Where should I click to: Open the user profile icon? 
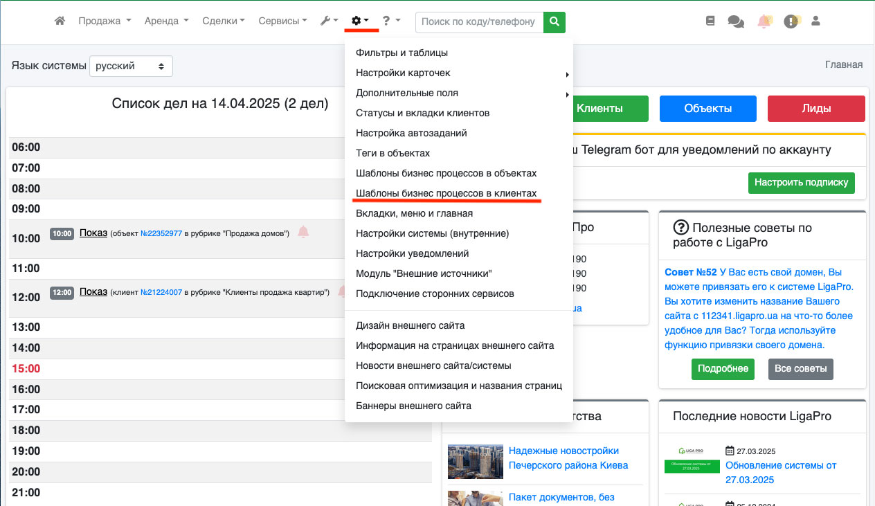(815, 21)
